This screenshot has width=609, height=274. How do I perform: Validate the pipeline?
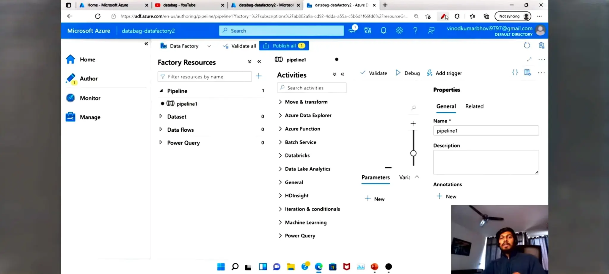(374, 73)
